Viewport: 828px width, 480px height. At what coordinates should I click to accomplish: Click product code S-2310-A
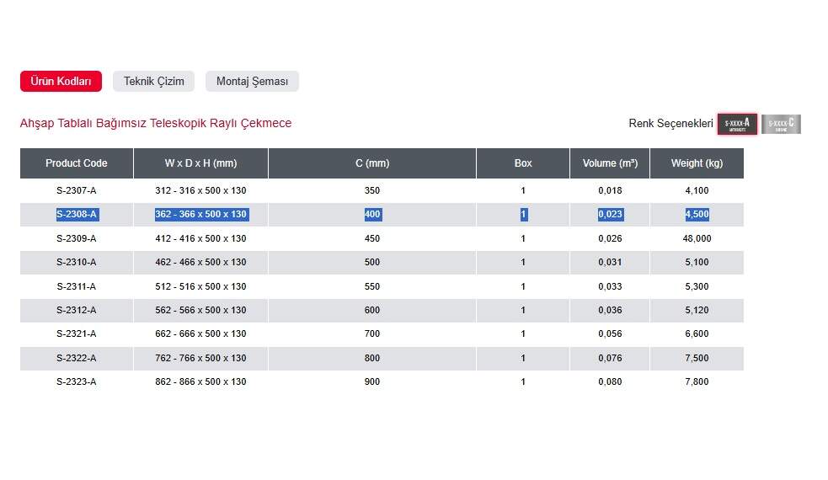(x=77, y=263)
